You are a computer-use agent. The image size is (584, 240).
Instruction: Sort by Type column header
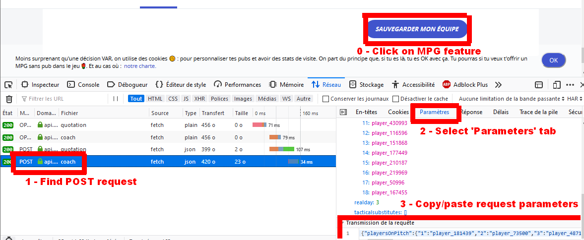coord(191,113)
